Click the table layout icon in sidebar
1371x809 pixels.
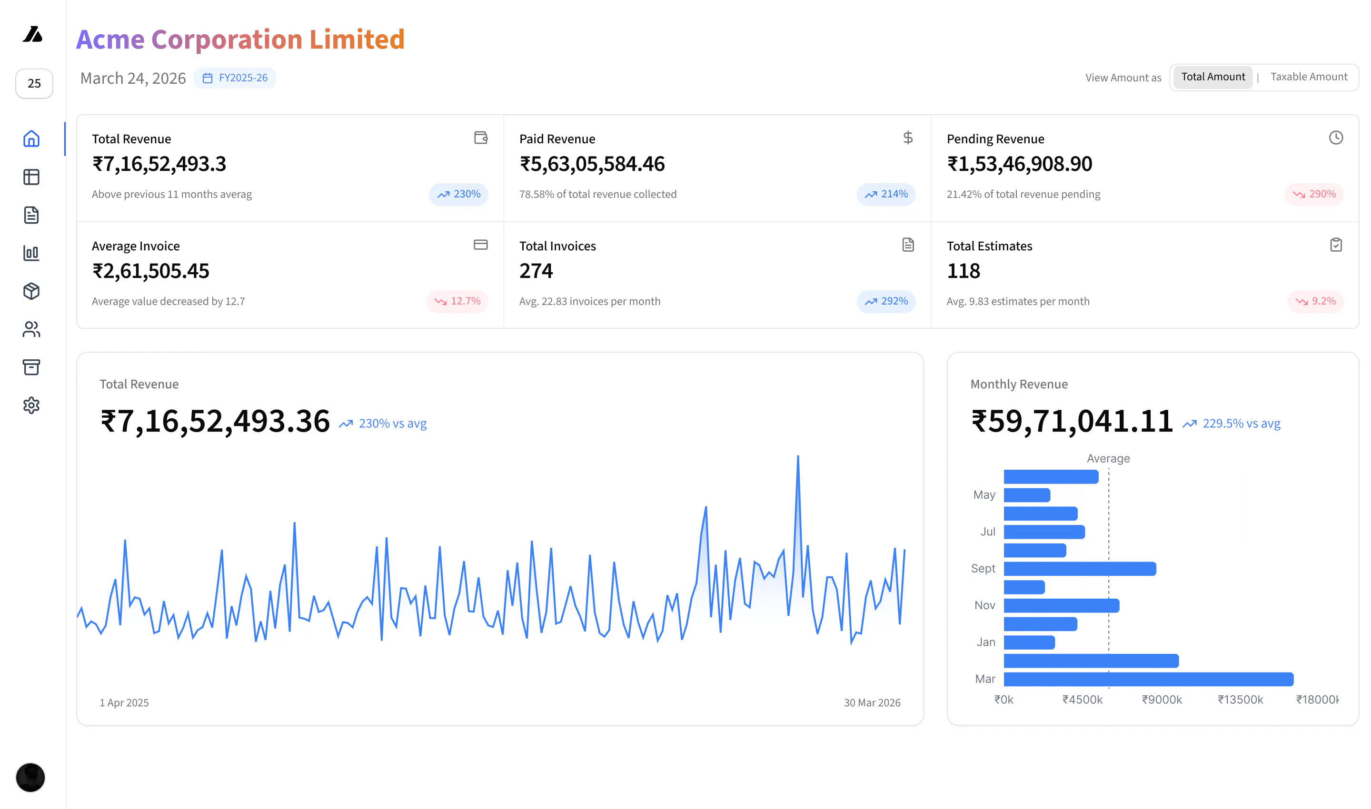point(31,177)
